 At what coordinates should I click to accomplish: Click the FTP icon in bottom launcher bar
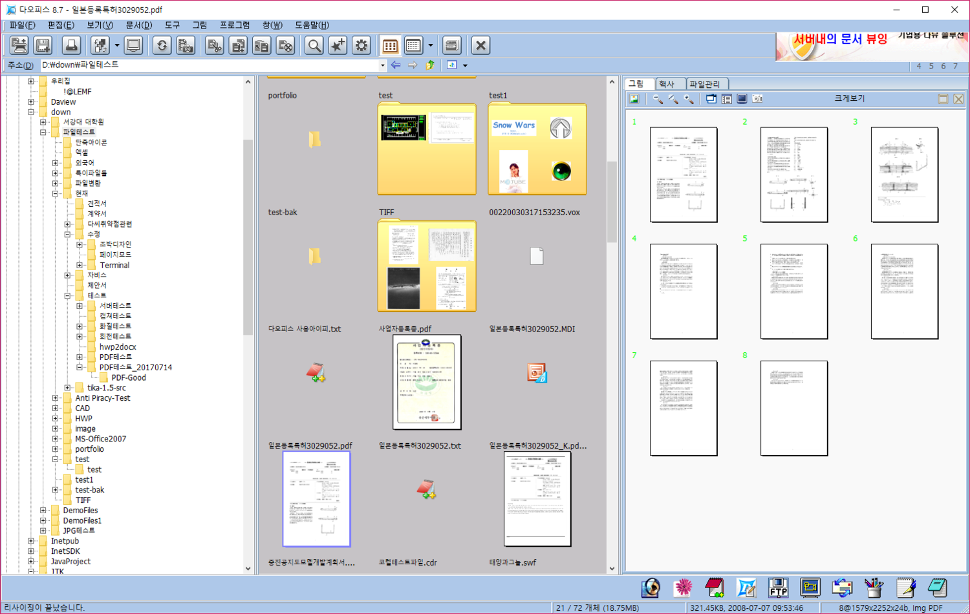coord(778,588)
